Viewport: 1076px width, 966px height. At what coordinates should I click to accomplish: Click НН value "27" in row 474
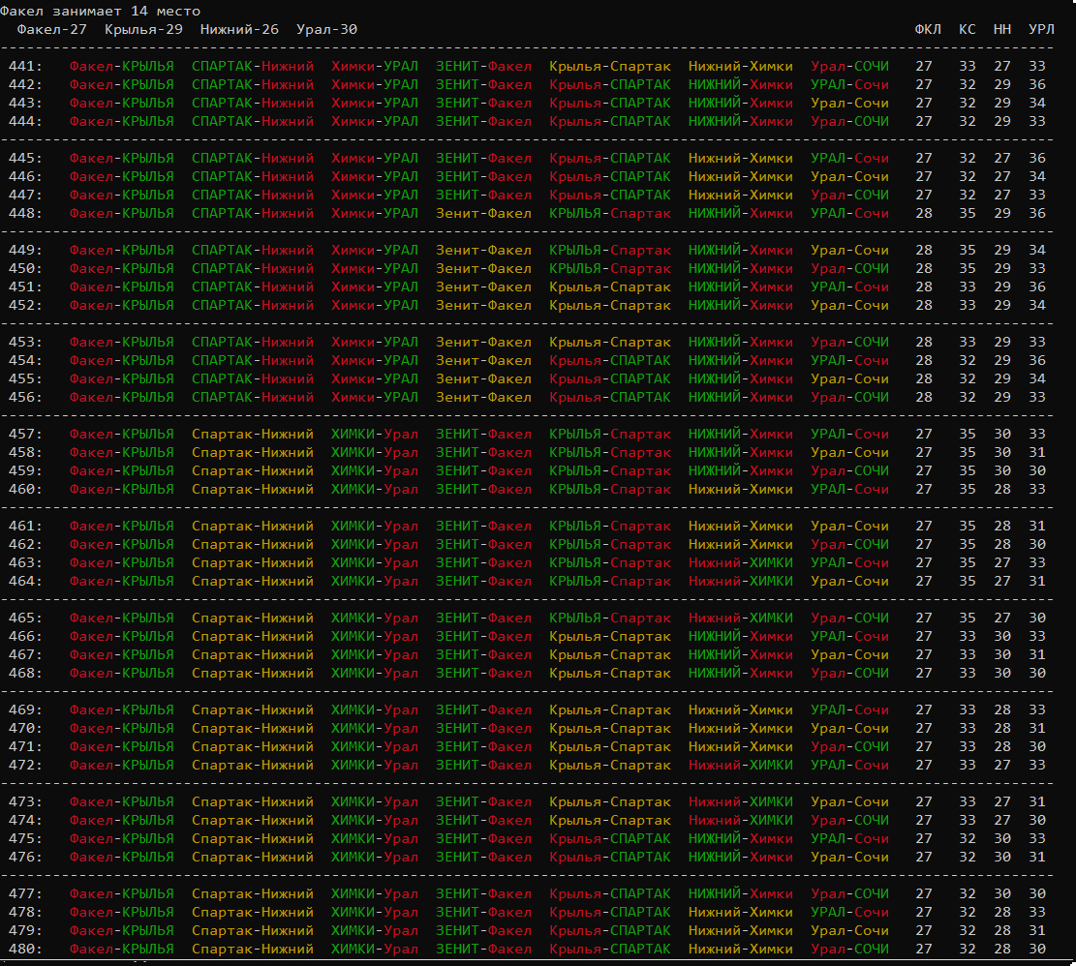point(1001,821)
